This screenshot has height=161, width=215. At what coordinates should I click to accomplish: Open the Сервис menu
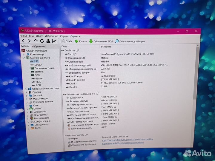pyautogui.click(x=64, y=36)
